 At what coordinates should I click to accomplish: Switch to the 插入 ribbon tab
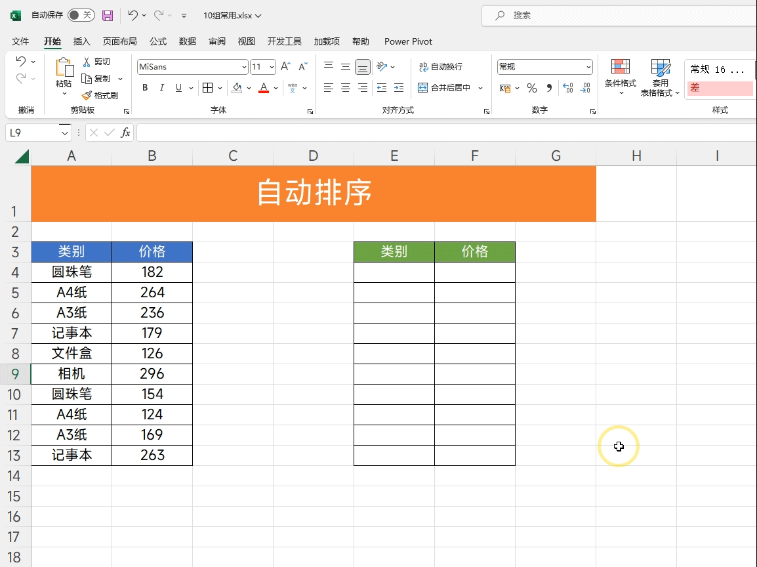click(x=82, y=41)
